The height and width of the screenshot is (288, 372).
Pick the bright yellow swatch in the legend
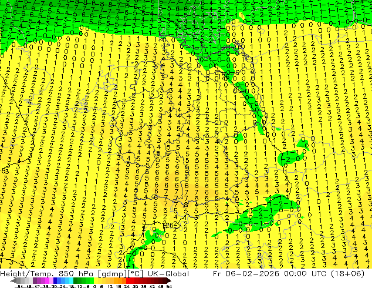96,281
